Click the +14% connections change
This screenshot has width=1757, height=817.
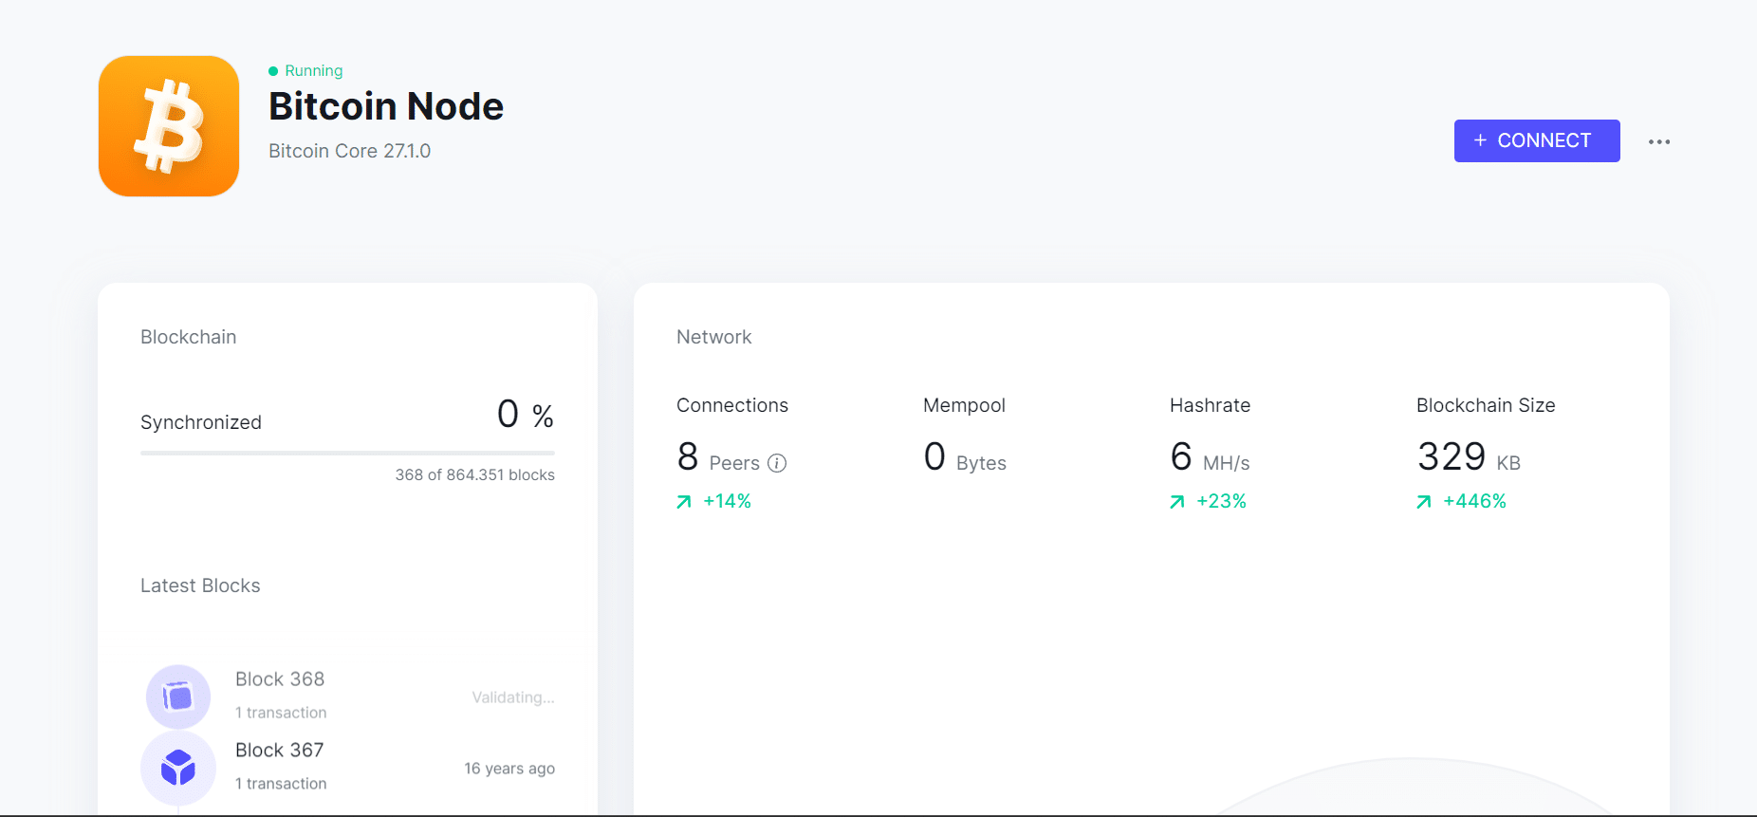point(728,501)
